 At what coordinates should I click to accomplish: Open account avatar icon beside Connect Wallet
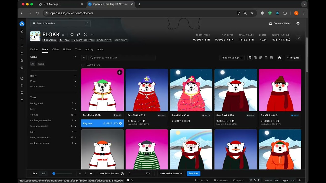pyautogui.click(x=298, y=23)
